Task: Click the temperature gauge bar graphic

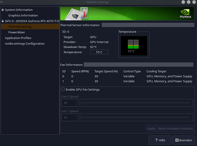Action: click(x=134, y=44)
